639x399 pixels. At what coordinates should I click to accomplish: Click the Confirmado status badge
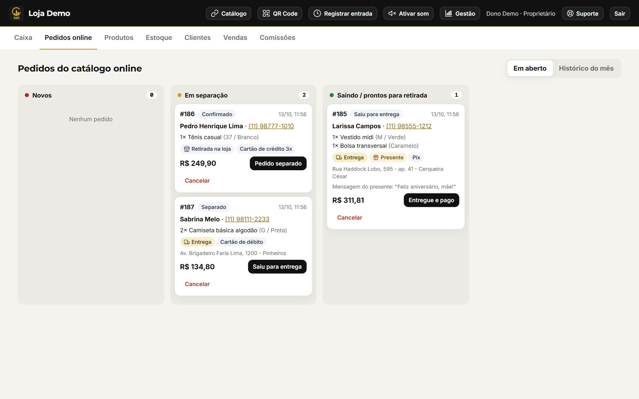pos(217,114)
